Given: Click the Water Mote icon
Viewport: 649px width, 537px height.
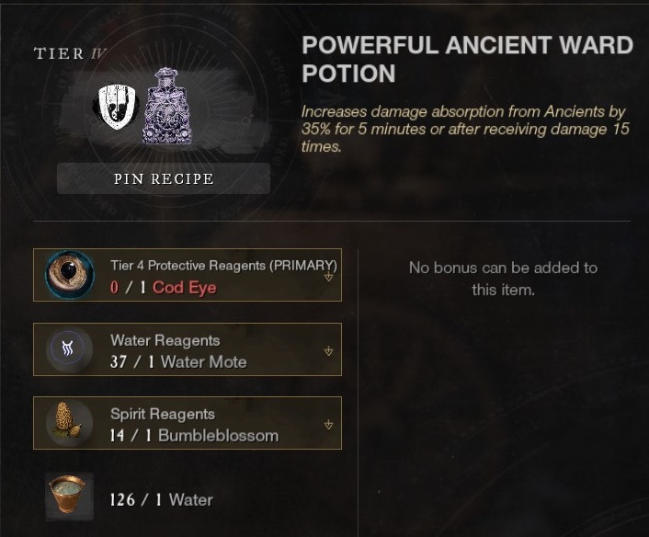Looking at the screenshot, I should [x=69, y=348].
